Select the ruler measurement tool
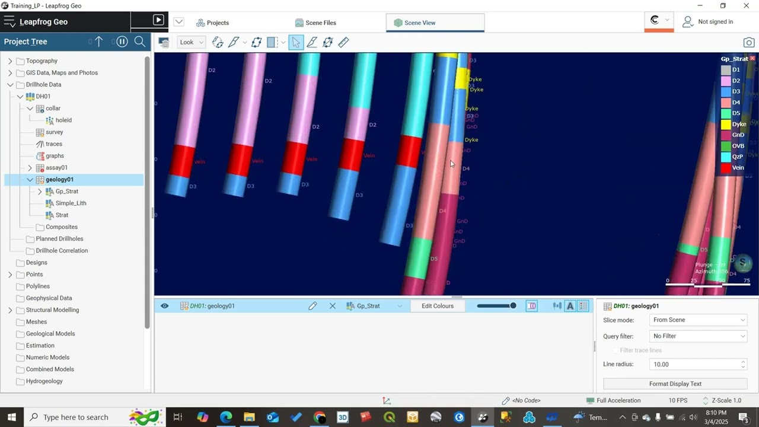The width and height of the screenshot is (759, 427). tap(343, 43)
